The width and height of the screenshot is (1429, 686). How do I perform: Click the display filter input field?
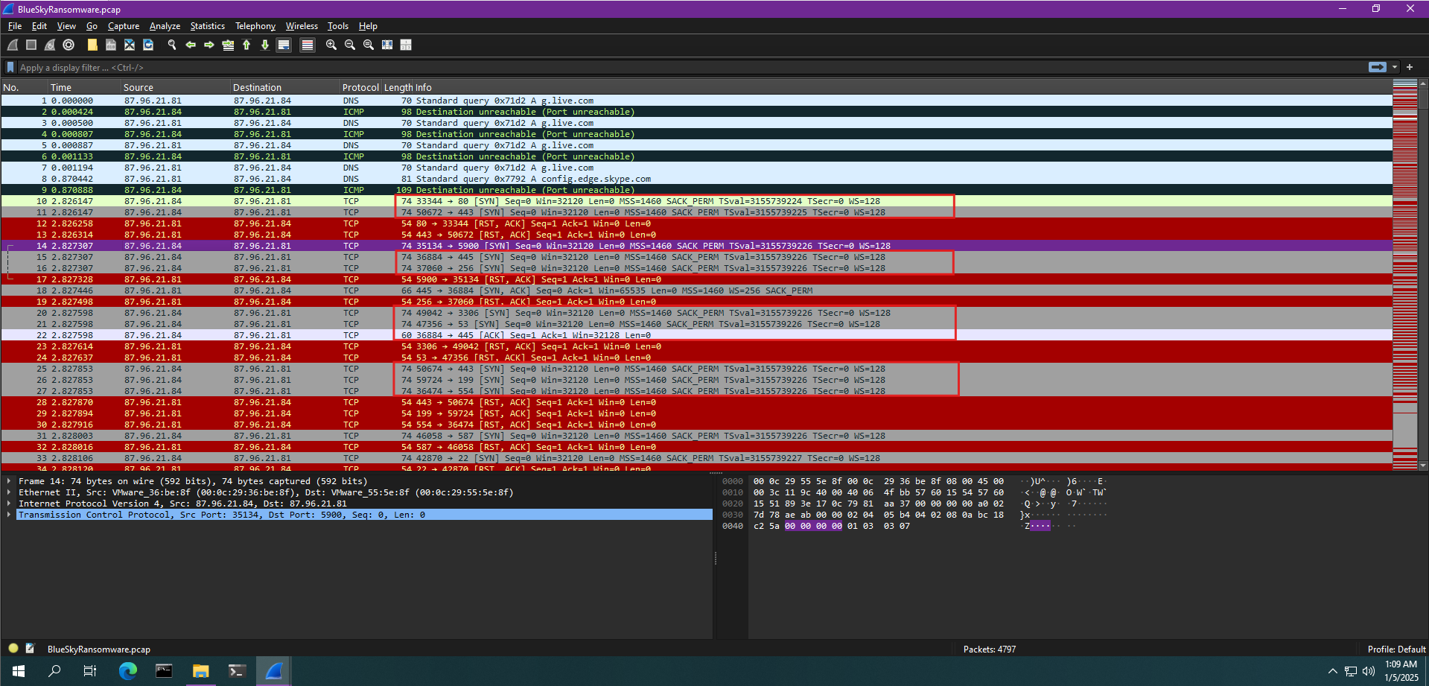coord(670,68)
